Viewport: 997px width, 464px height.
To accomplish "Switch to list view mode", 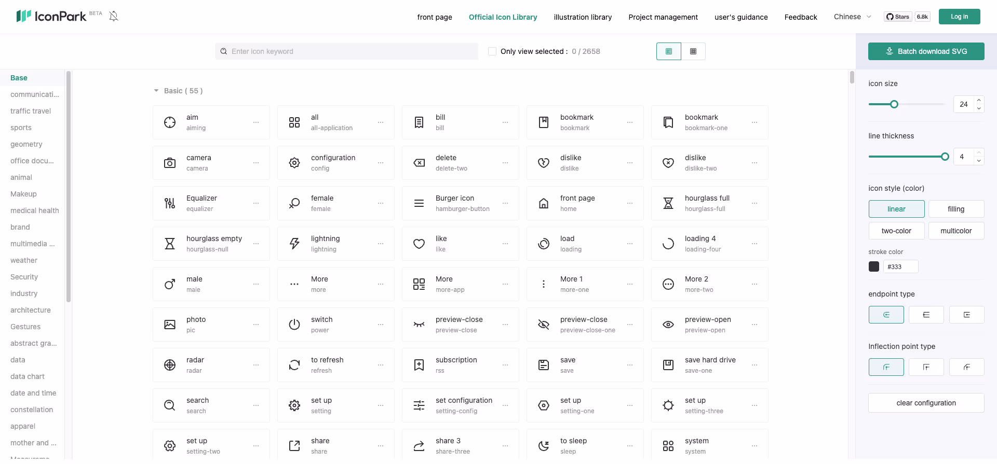I will click(x=669, y=51).
